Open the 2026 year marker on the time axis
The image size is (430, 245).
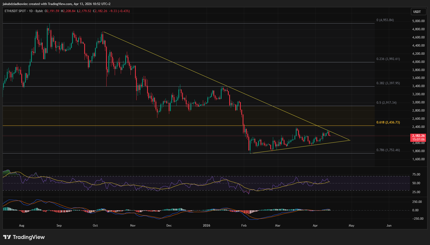[x=206, y=226]
